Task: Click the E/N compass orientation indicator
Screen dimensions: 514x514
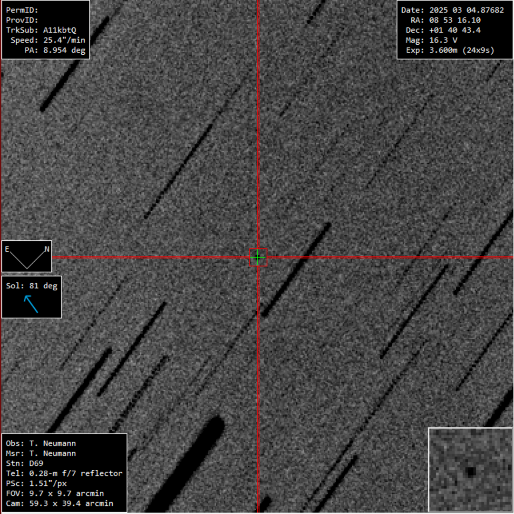Action: click(27, 256)
